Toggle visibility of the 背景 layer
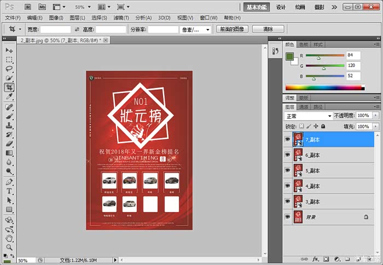 click(x=288, y=217)
